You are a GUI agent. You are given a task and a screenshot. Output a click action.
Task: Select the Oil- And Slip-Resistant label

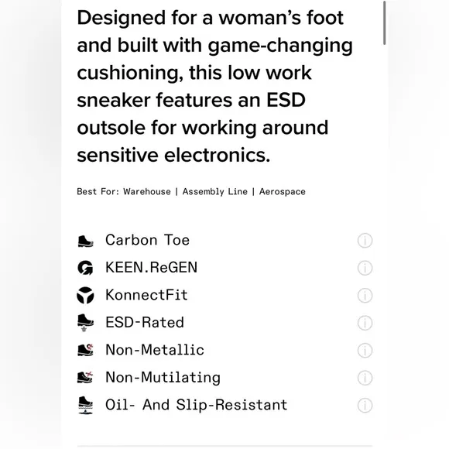click(197, 405)
